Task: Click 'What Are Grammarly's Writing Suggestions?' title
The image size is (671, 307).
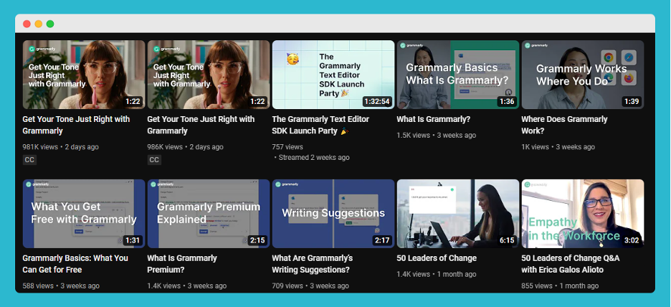Action: pyautogui.click(x=313, y=264)
